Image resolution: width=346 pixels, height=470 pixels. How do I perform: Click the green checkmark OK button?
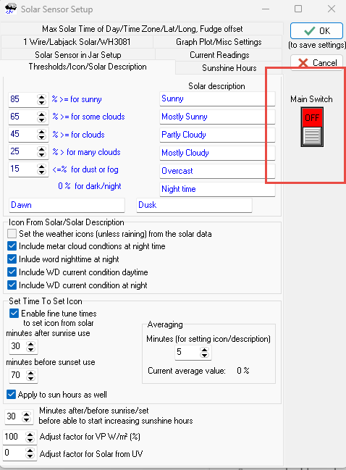point(316,31)
